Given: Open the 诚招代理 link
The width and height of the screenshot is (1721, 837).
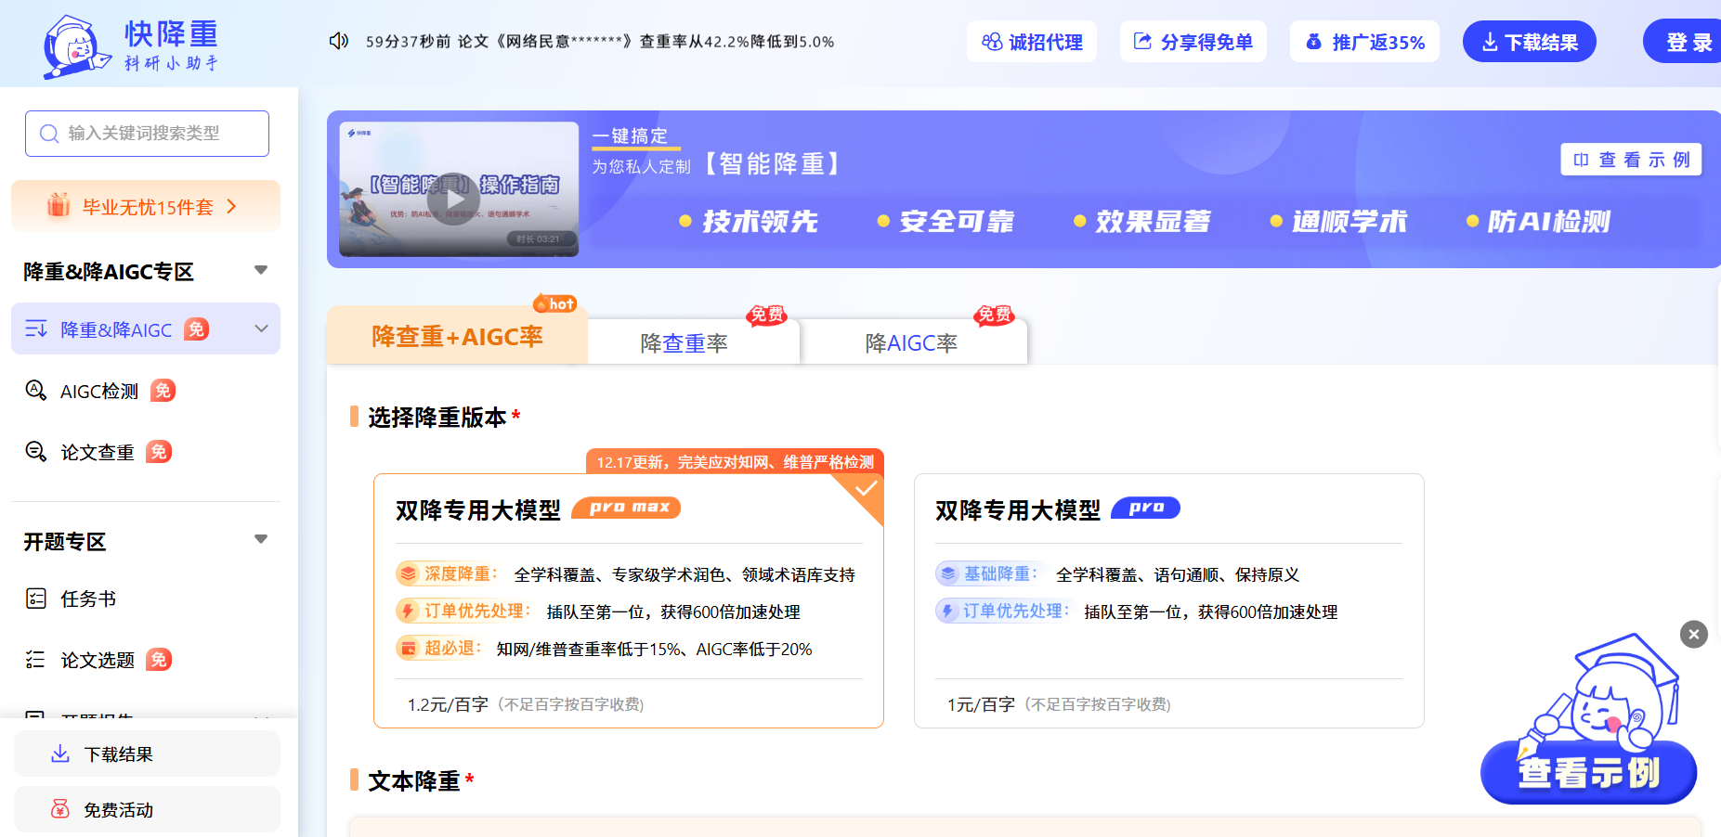Looking at the screenshot, I should [x=1032, y=43].
